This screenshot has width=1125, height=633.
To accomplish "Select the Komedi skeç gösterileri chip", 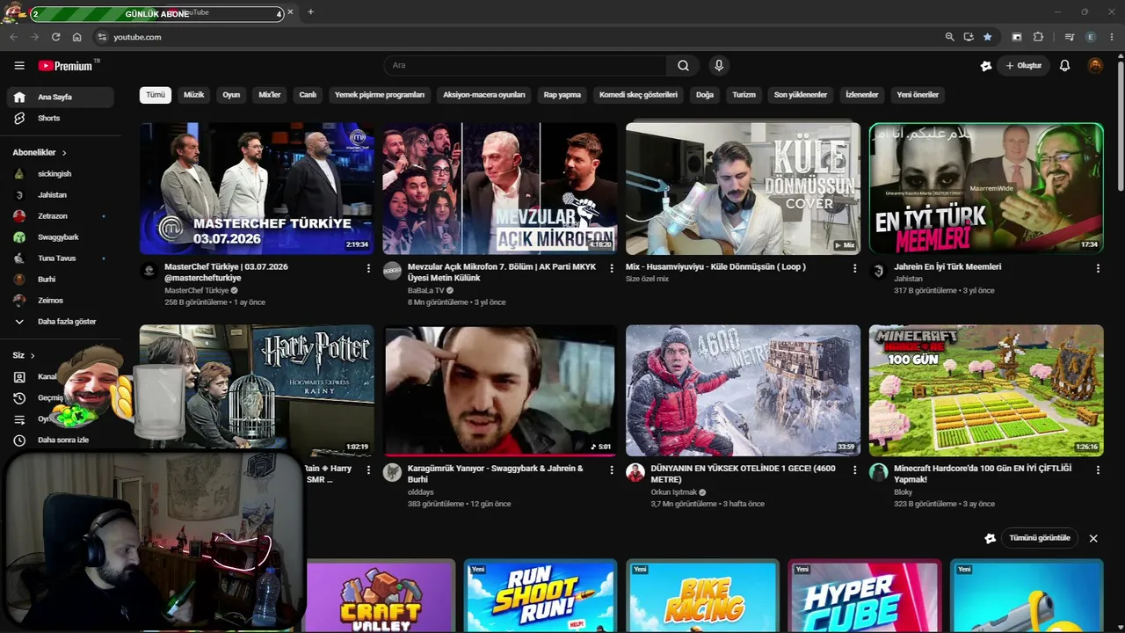I will 638,95.
